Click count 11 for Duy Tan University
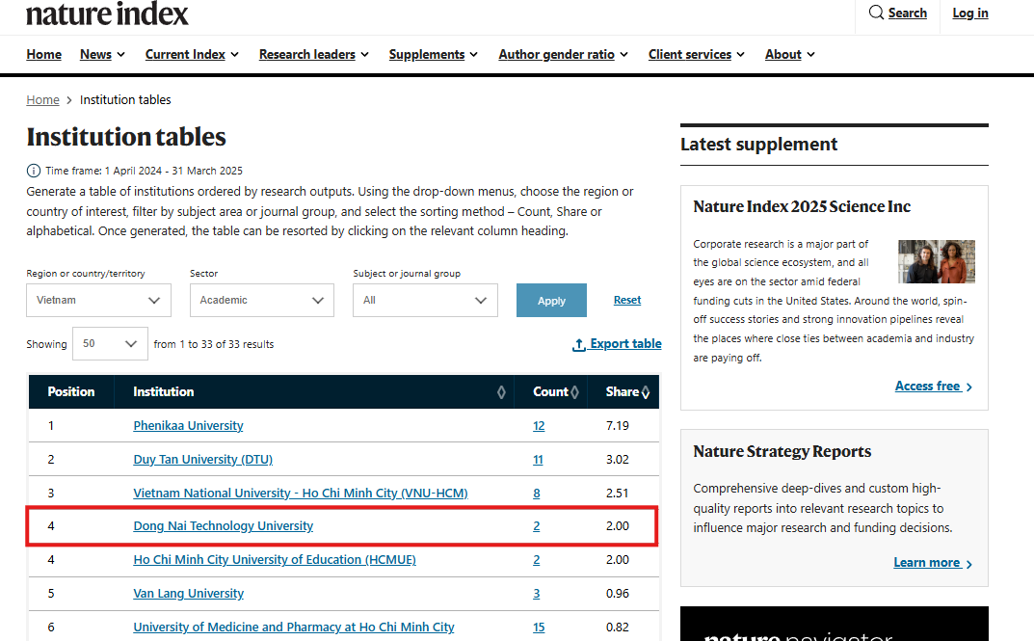Screen dimensions: 1034x641 (x=538, y=460)
